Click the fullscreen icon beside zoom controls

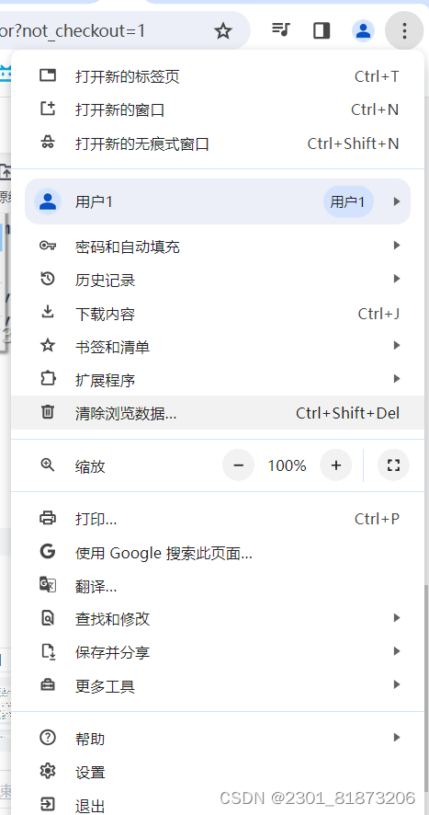click(394, 465)
